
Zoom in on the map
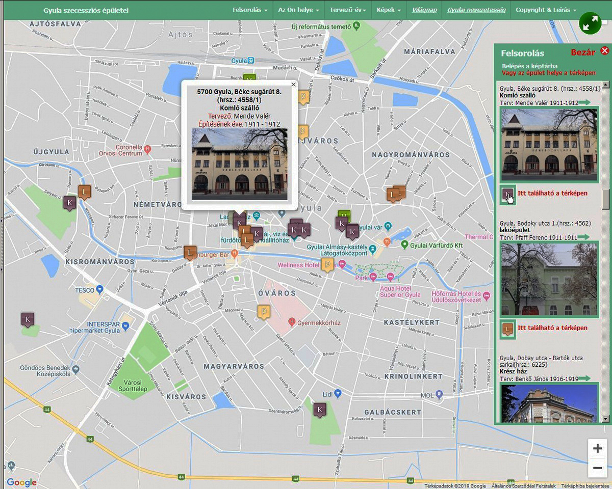click(x=597, y=449)
